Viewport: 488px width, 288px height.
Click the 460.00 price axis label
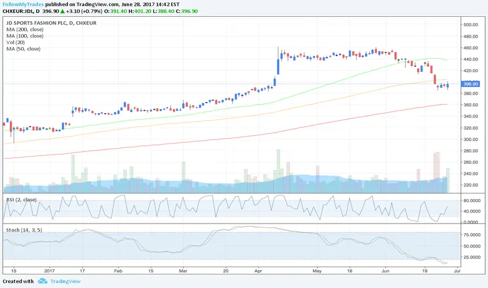click(471, 48)
